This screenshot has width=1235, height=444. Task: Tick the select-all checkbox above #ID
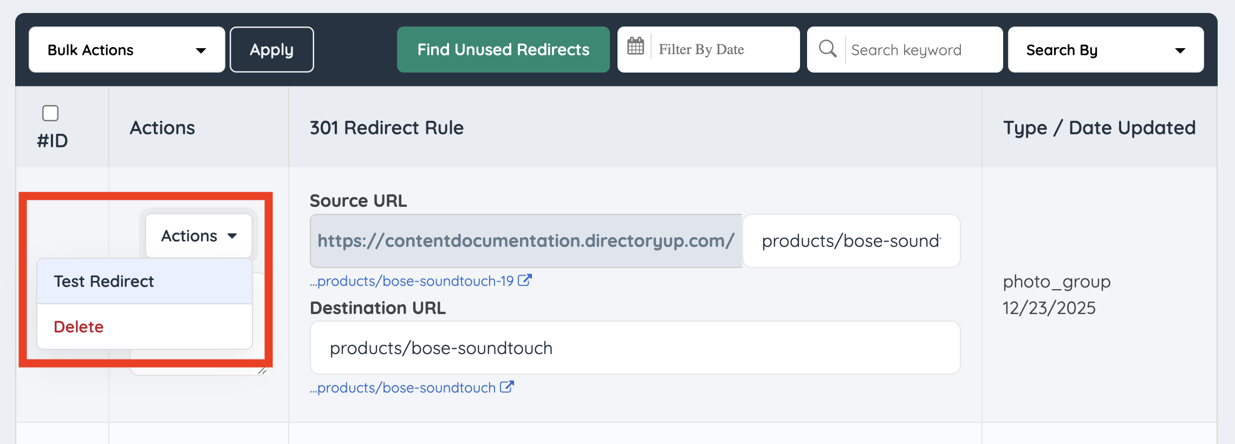pos(50,113)
